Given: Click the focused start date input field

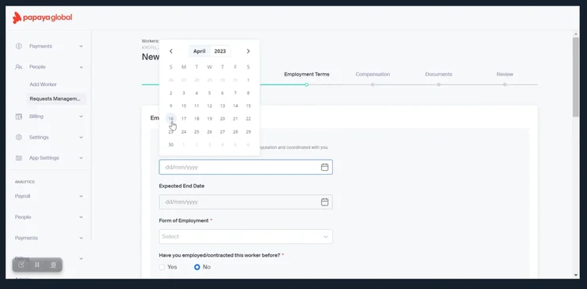Looking at the screenshot, I should click(x=245, y=167).
